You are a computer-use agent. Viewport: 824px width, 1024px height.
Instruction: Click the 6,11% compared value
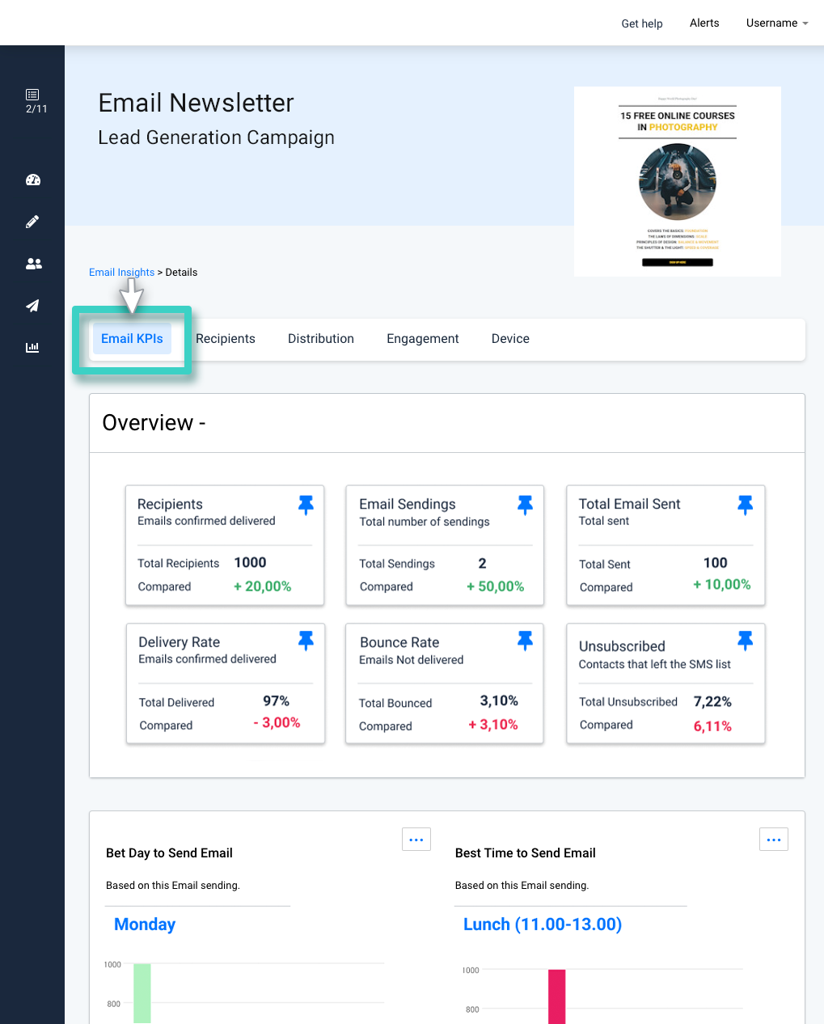(712, 726)
